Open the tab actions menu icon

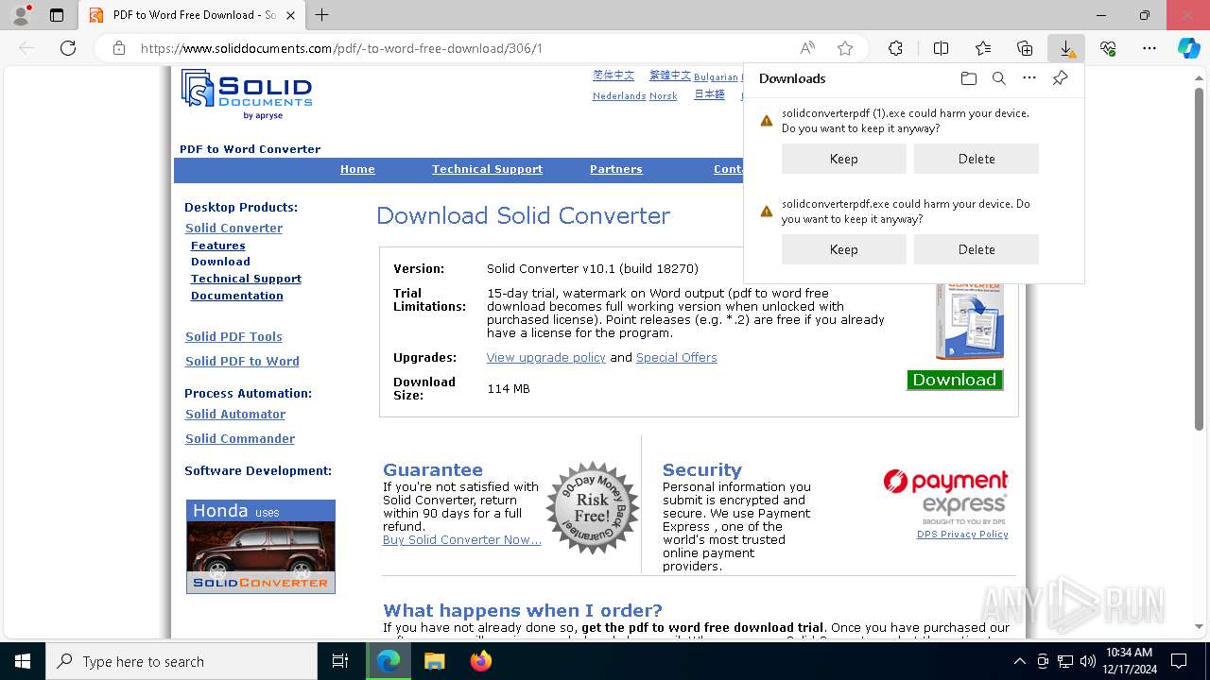pos(57,15)
